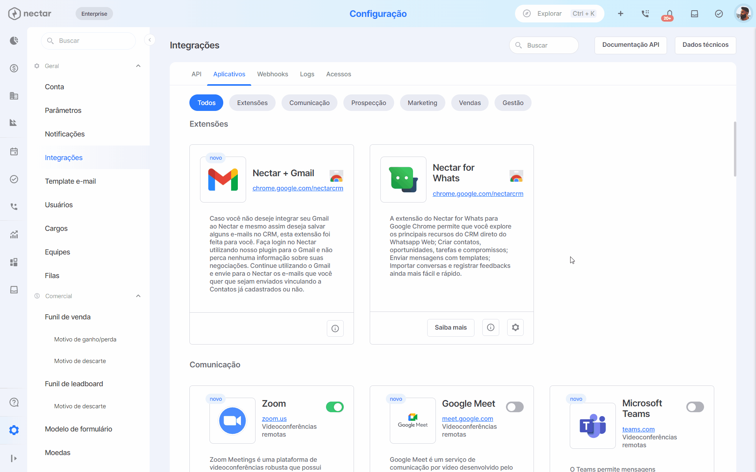Viewport: 756px width, 472px height.
Task: Open the growth bar chart icon in the left rail
Action: click(14, 234)
